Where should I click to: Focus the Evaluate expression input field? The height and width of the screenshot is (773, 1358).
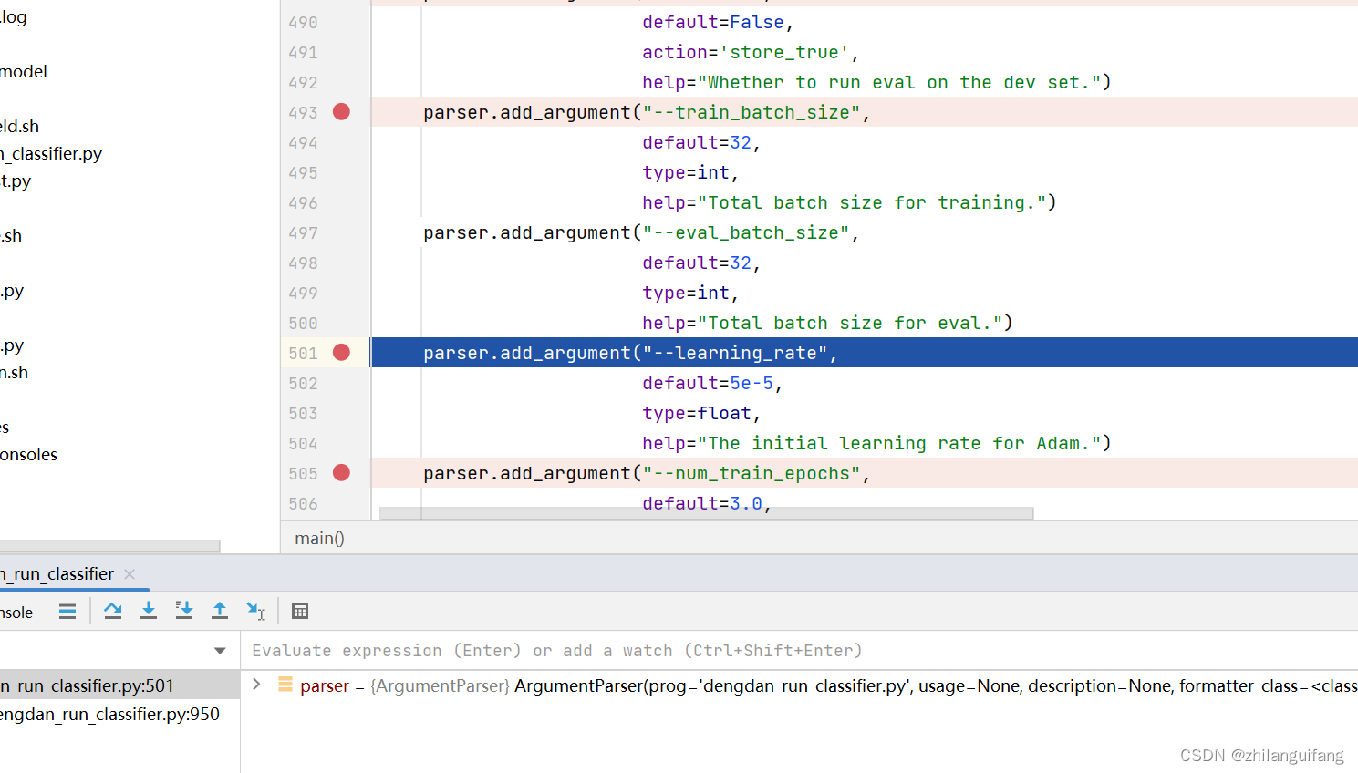[x=799, y=651]
